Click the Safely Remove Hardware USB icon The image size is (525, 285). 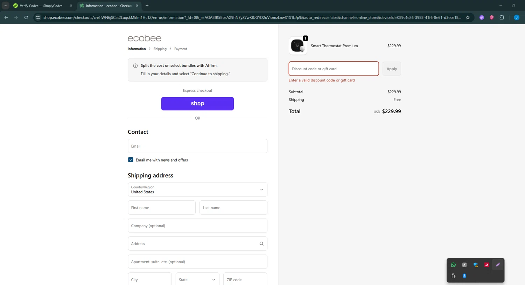pos(453,276)
